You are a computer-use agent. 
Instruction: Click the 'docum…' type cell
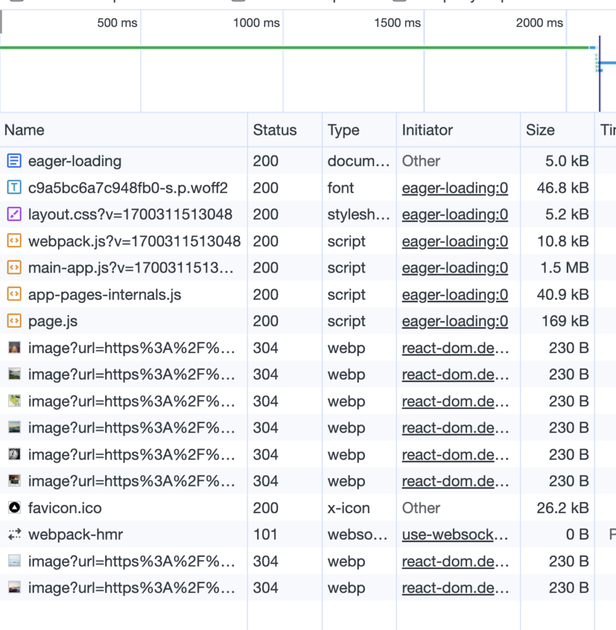358,161
